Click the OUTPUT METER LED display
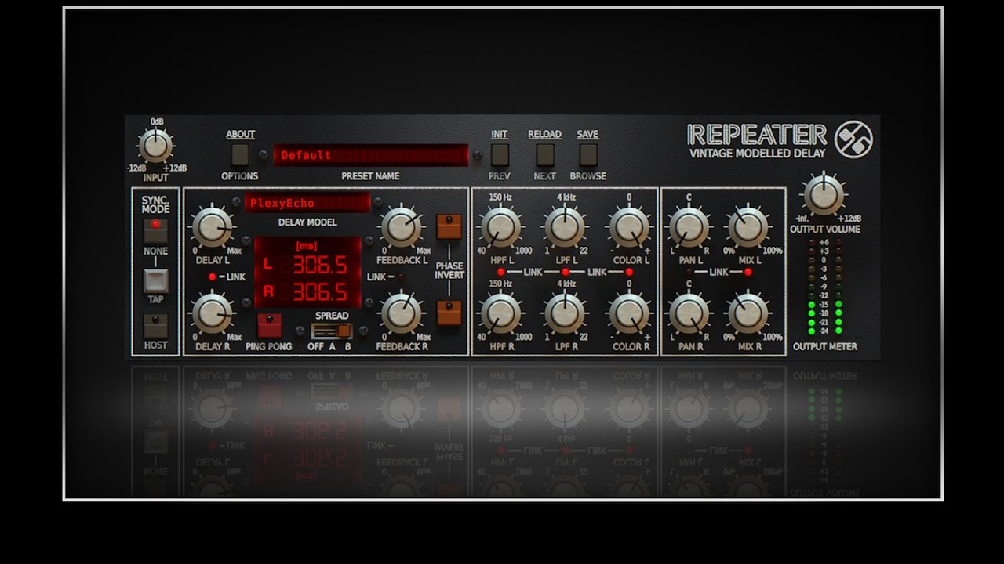The width and height of the screenshot is (1004, 564). point(824,287)
